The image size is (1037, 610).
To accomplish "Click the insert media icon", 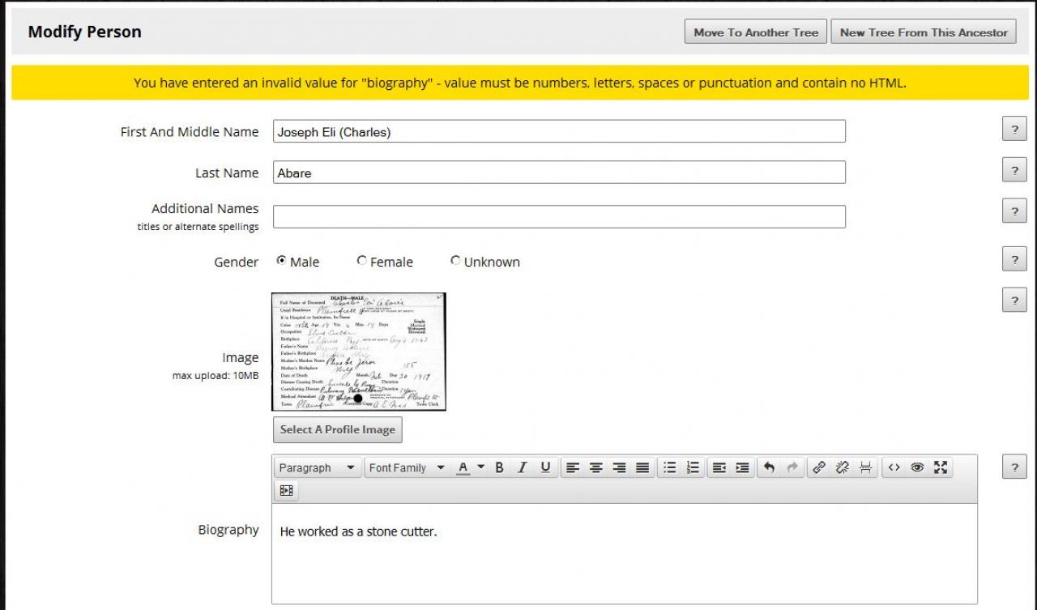I will pyautogui.click(x=286, y=490).
